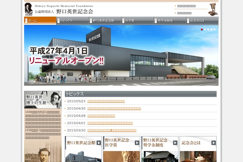Click the renewal open banner image
The width and height of the screenshot is (243, 162).
[x=121, y=55]
